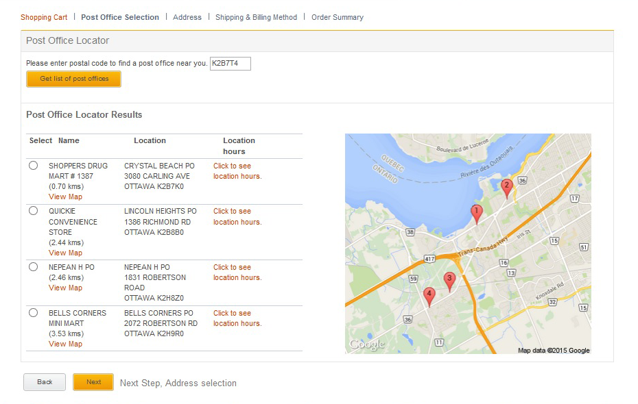The width and height of the screenshot is (638, 404).
Task: Click the Back button
Action: 45,382
